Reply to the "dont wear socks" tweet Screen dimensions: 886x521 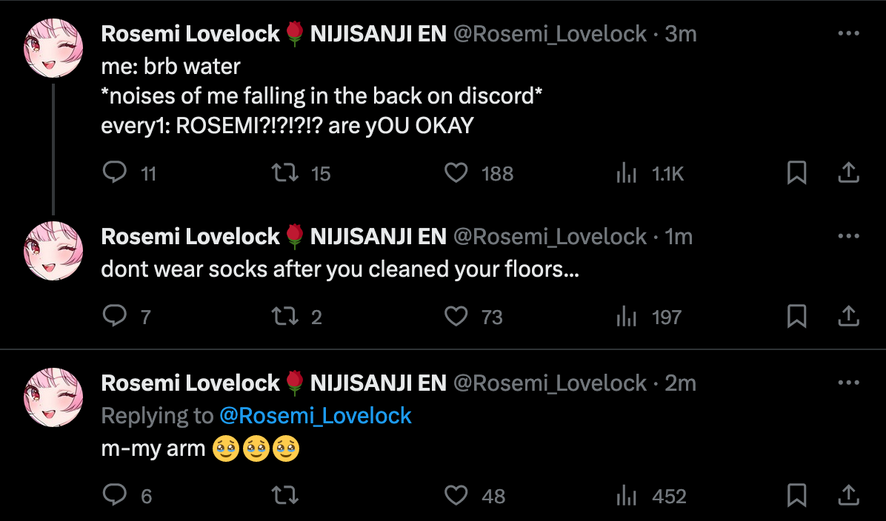(x=114, y=317)
